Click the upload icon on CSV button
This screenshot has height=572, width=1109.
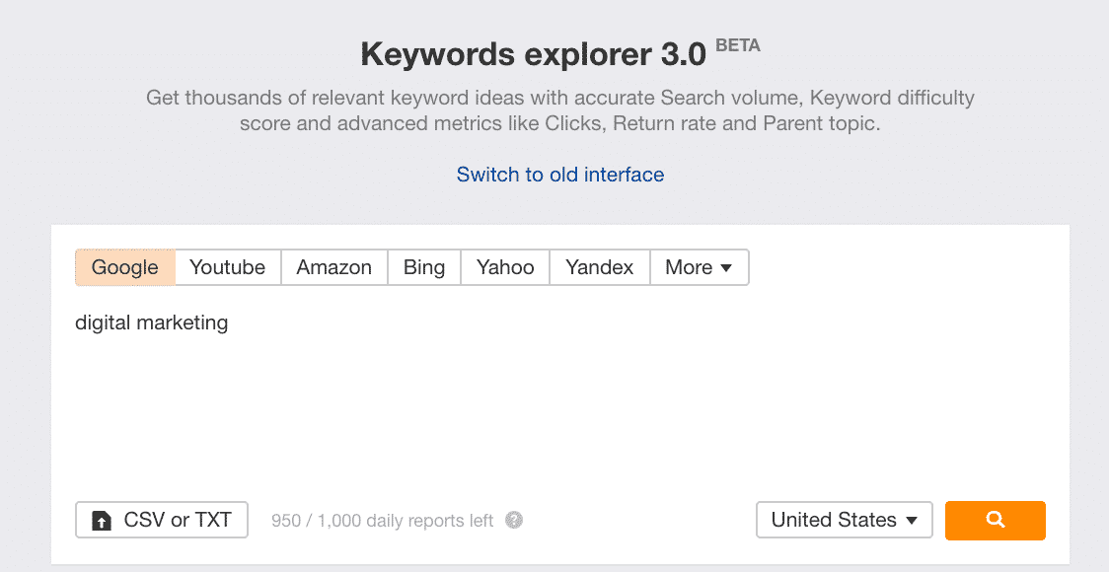pos(102,521)
